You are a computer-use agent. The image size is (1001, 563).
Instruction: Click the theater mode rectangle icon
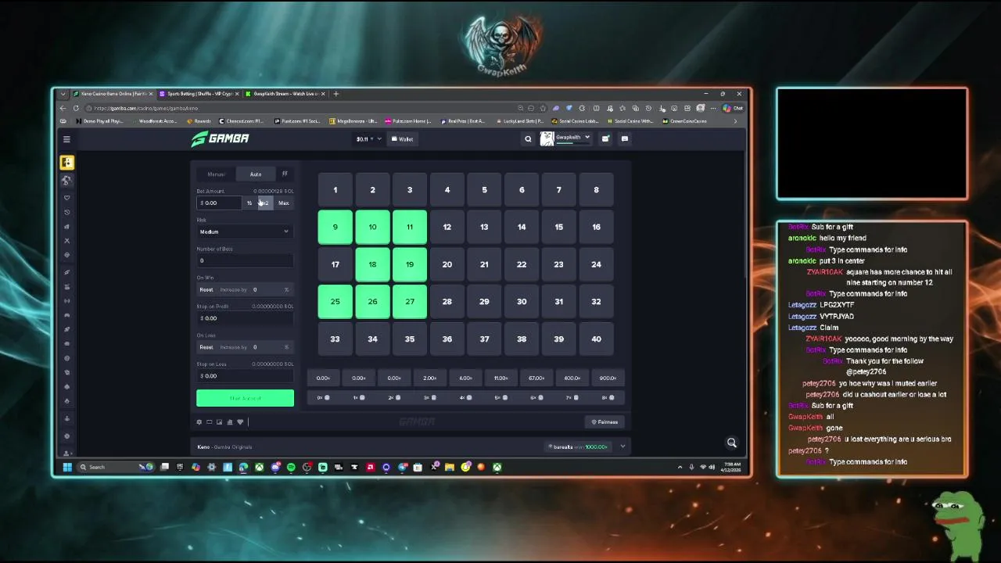[209, 422]
